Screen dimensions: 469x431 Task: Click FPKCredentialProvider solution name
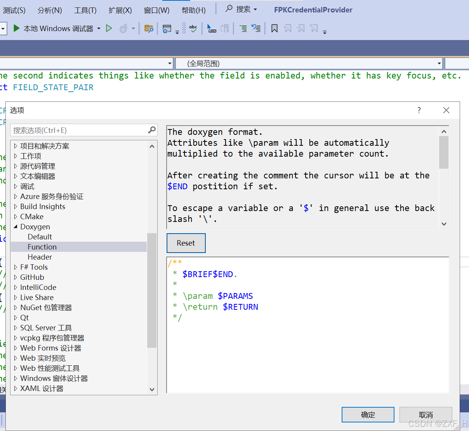(313, 10)
